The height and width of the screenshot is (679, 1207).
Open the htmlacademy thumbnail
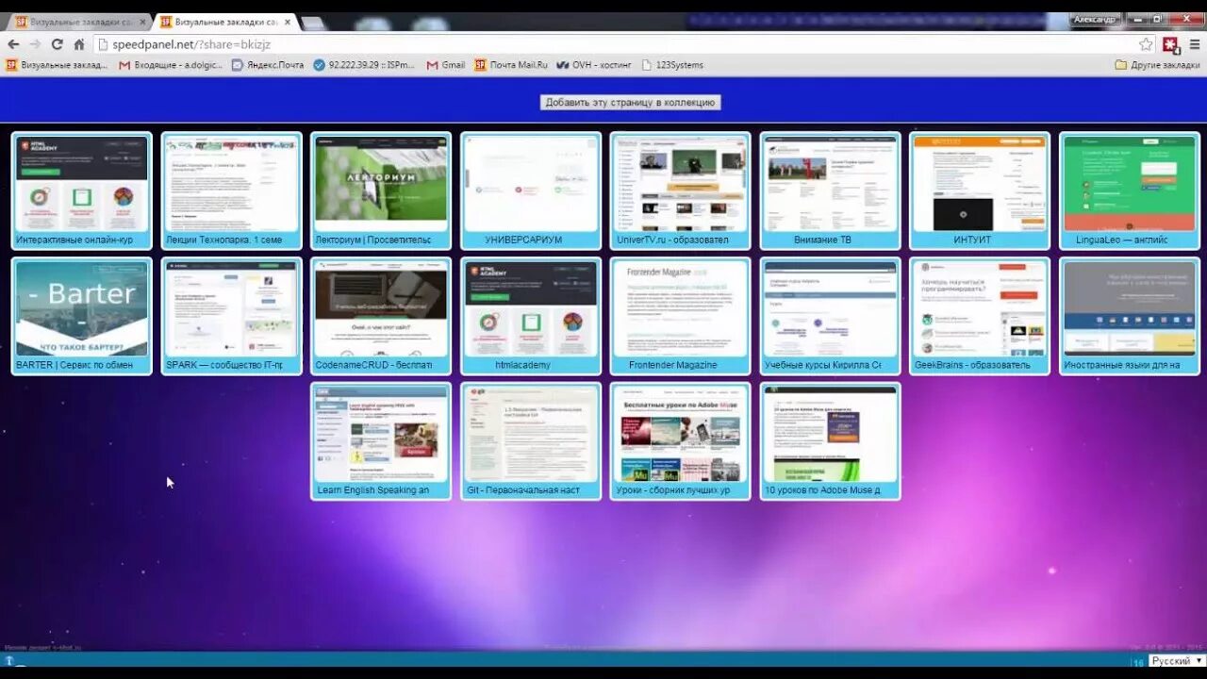point(531,316)
